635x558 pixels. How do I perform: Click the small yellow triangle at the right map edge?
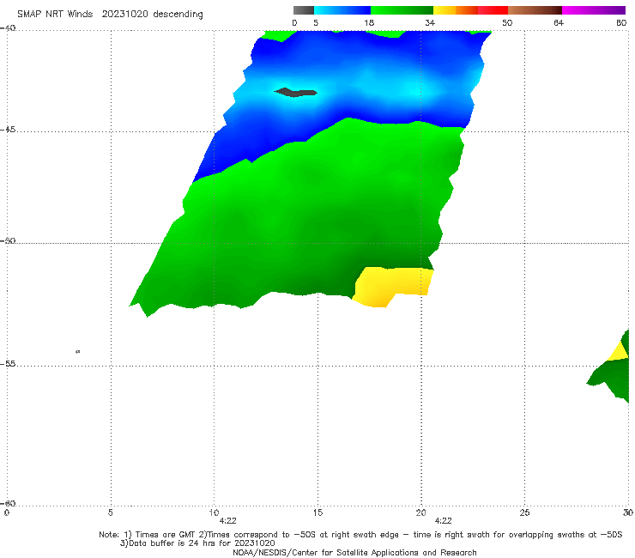click(620, 352)
